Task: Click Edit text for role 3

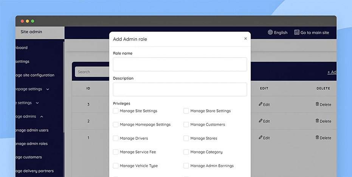Action: coord(267,104)
